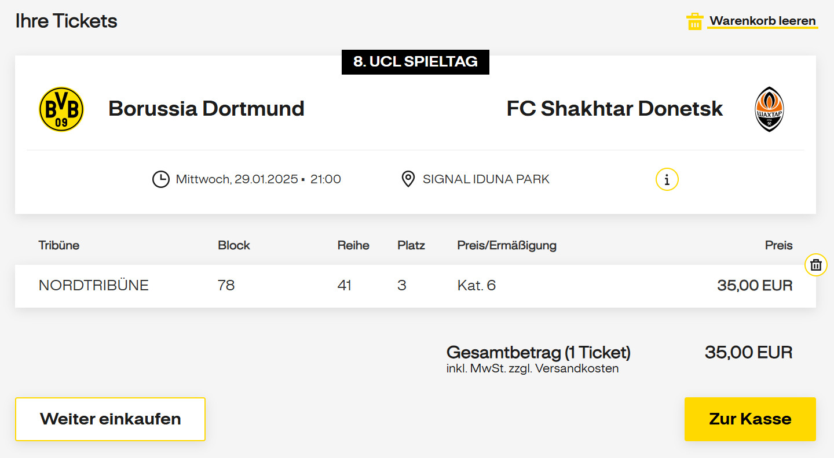Screen dimensions: 834x458
Task: Click the FC Shakhtar Donetsk crest
Action: [x=769, y=109]
